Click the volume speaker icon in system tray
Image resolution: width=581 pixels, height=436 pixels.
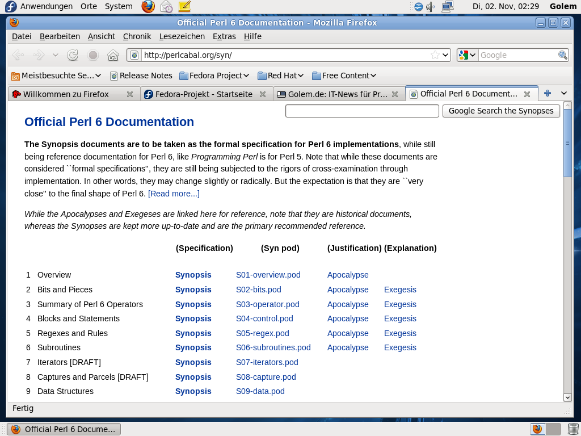431,7
